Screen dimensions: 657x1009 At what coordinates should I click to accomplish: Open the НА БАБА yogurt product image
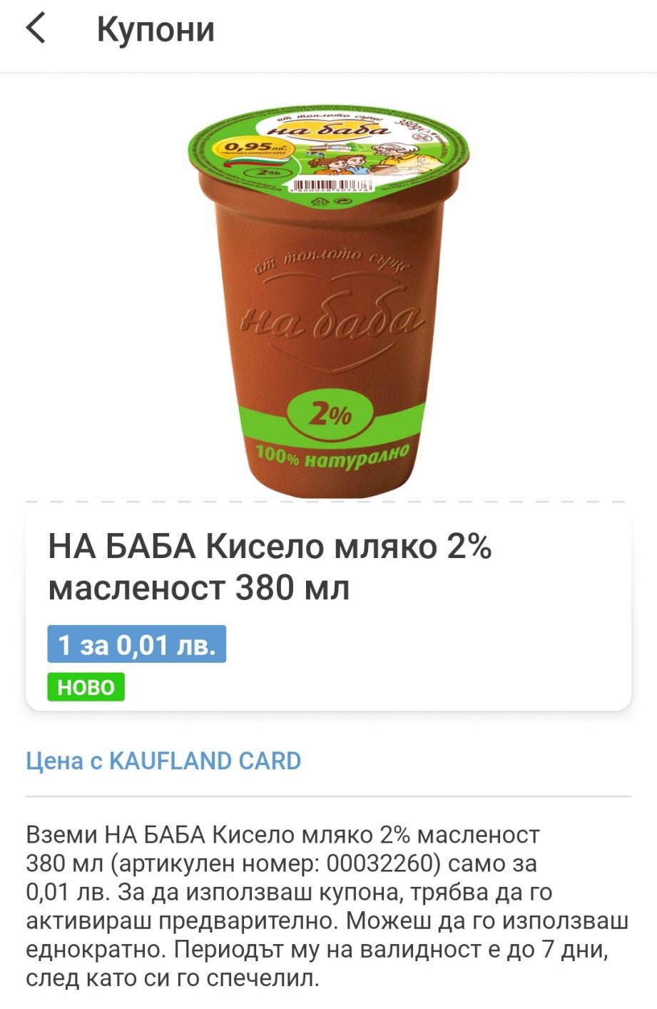329,302
